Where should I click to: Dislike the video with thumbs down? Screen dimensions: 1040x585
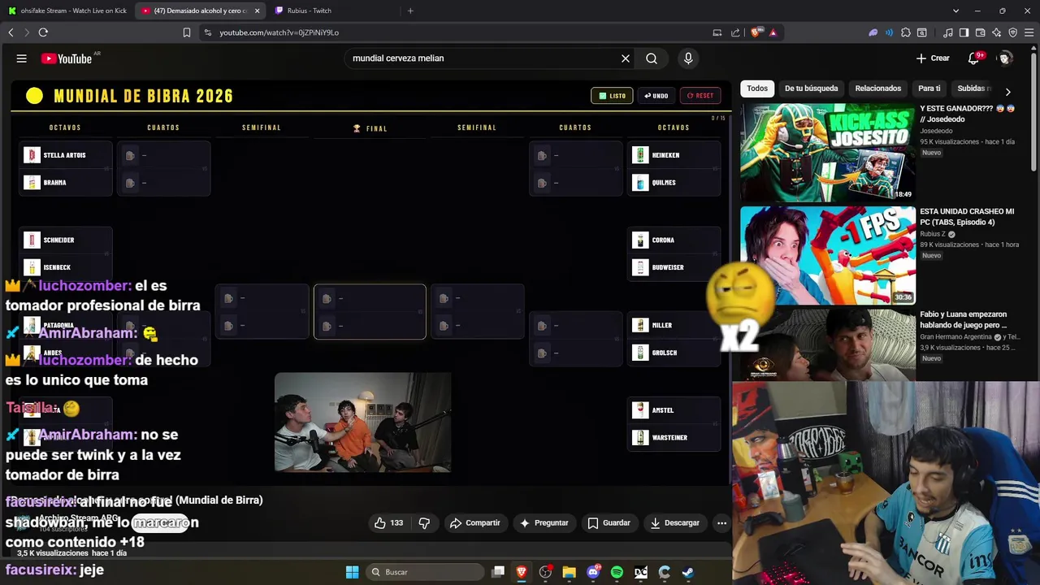pyautogui.click(x=424, y=523)
